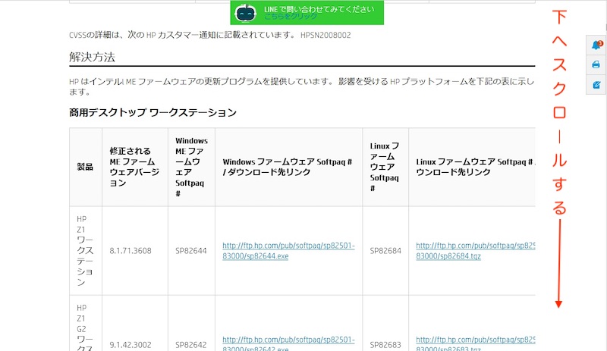Screen dimensions: 607x351
Task: Click the 製品 column header
Action: [85, 167]
